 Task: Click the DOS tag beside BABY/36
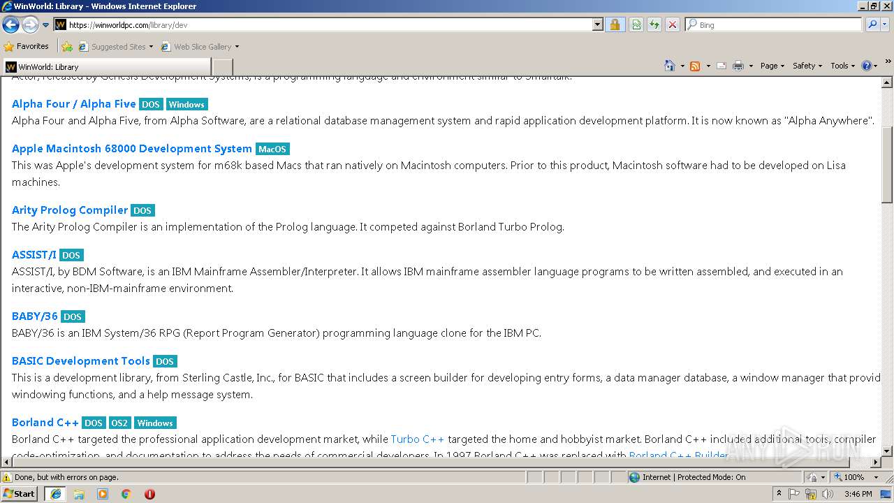coord(73,316)
